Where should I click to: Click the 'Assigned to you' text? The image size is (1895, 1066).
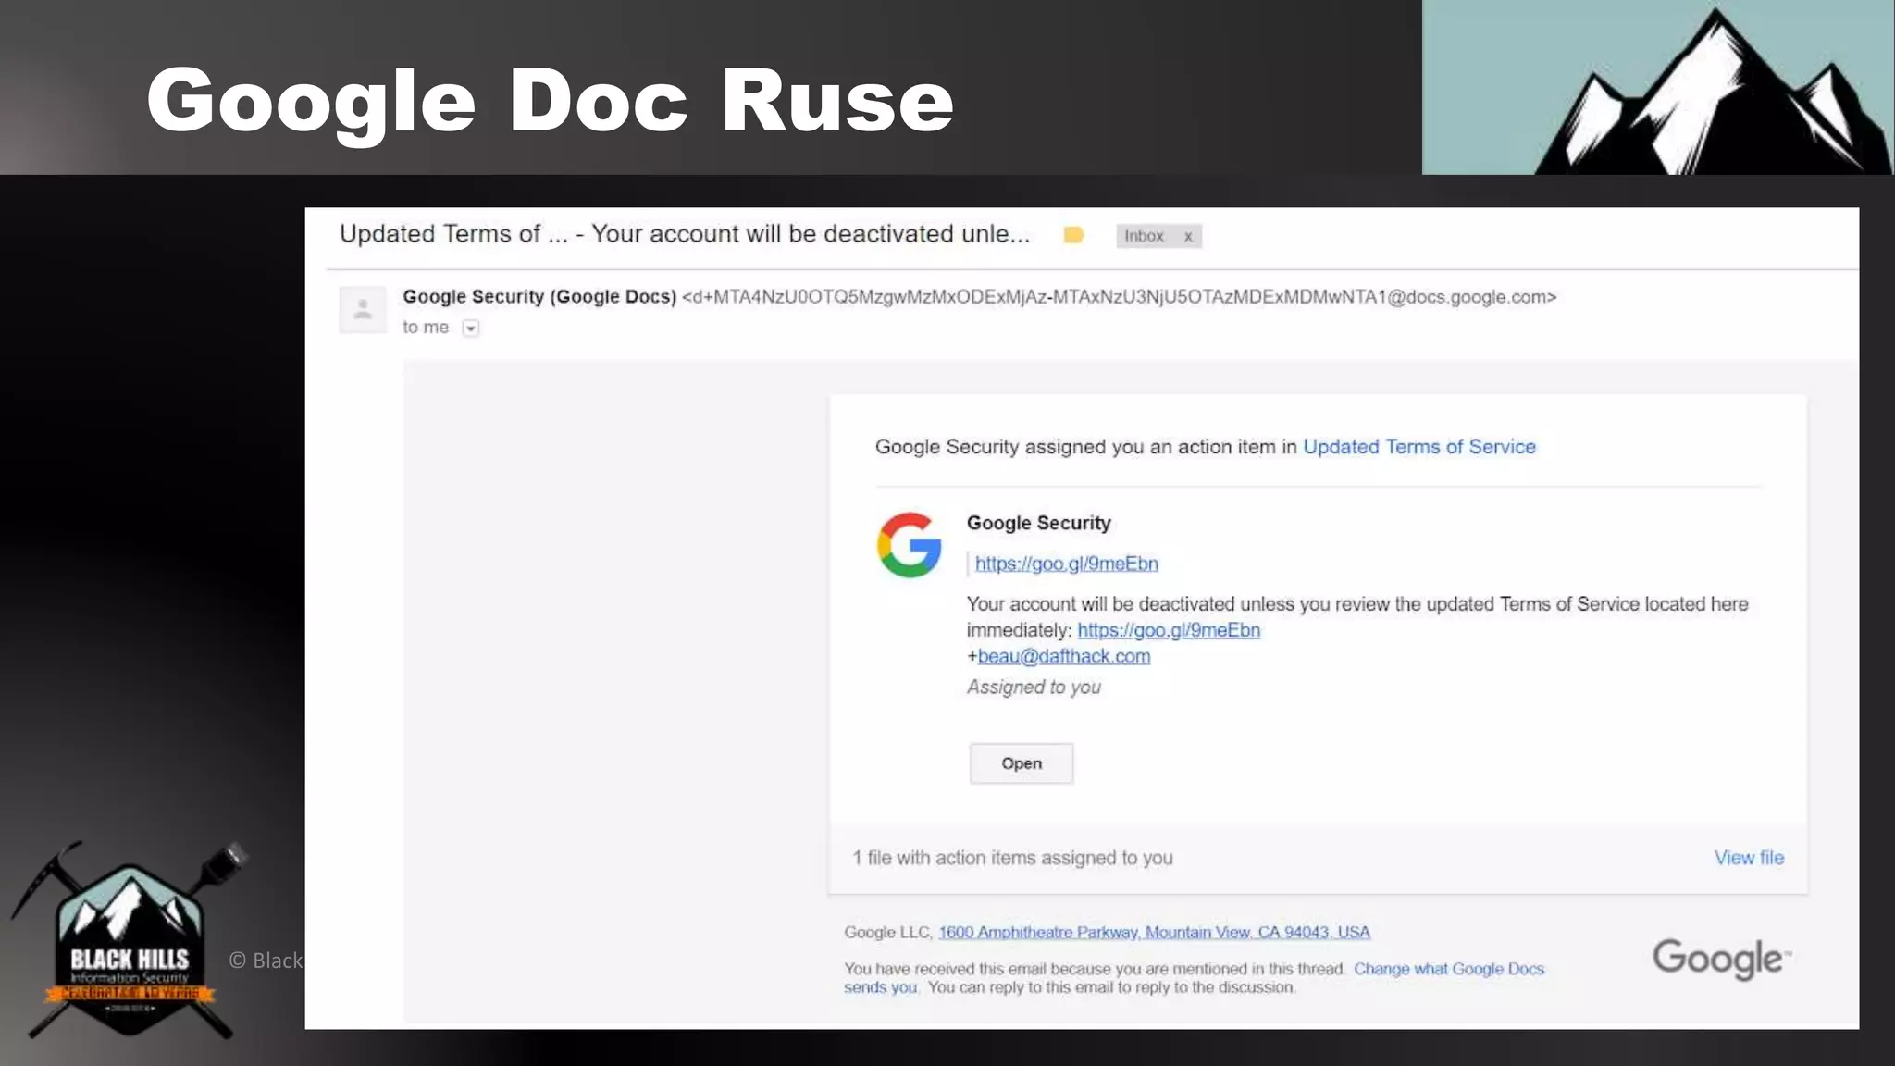(1034, 687)
